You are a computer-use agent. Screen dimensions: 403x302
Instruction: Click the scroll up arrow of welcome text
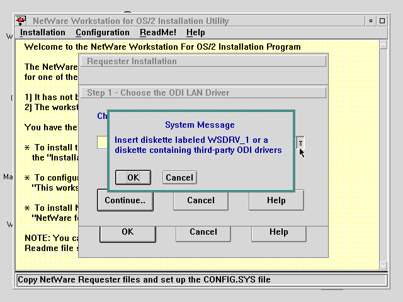pyautogui.click(x=383, y=45)
